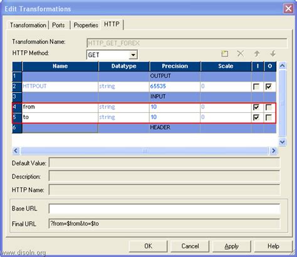This screenshot has width=297, height=257.
Task: Select the 'from' port name cell
Action: tap(60, 107)
